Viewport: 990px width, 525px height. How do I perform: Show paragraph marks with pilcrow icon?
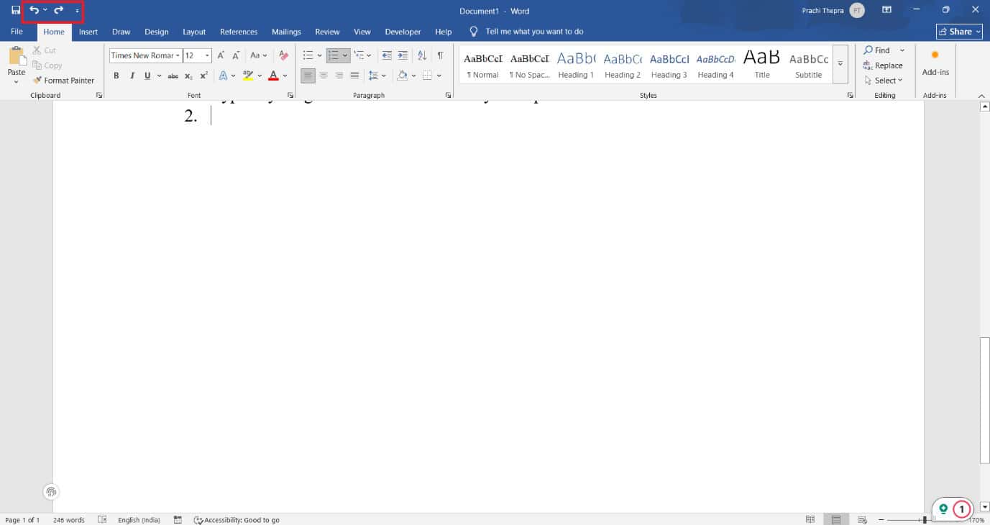(440, 55)
